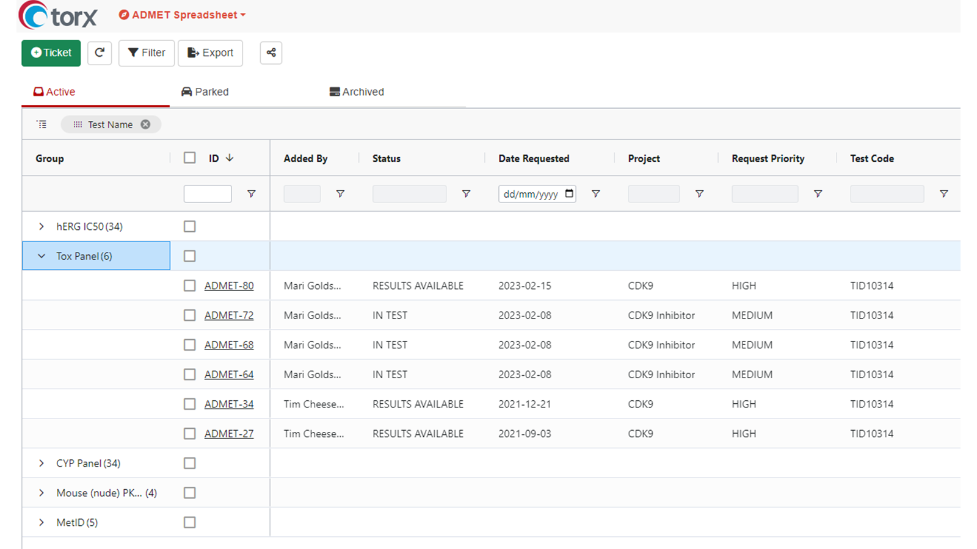Click the row group list icon

(x=42, y=124)
